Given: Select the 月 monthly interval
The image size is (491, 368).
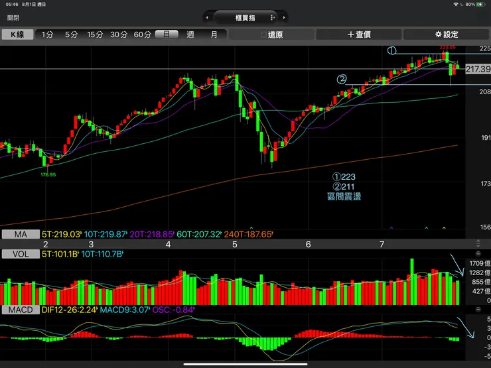Looking at the screenshot, I should 214,34.
